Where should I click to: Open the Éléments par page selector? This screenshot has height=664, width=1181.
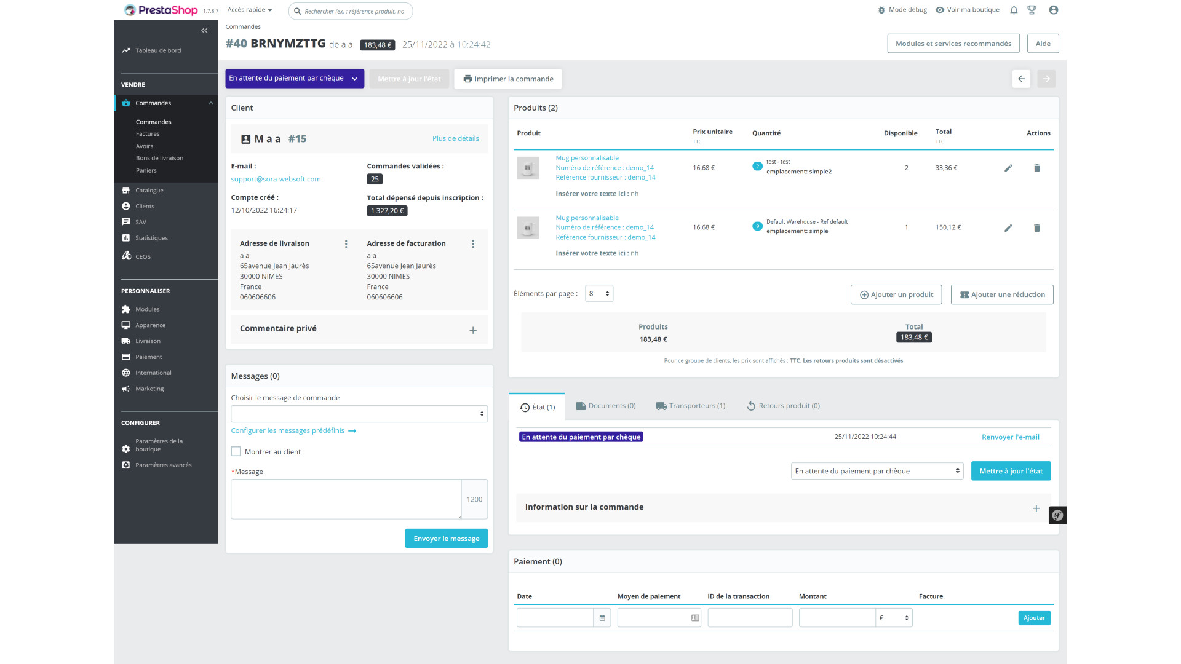[x=598, y=294]
